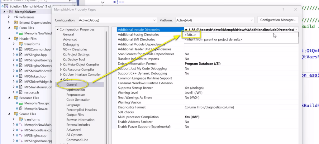Screen dimensions: 319x144
Task: Click the References icon in Solution Explorer
Action: coord(16,17)
